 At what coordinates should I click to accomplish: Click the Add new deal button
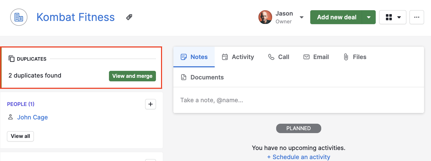click(x=336, y=17)
